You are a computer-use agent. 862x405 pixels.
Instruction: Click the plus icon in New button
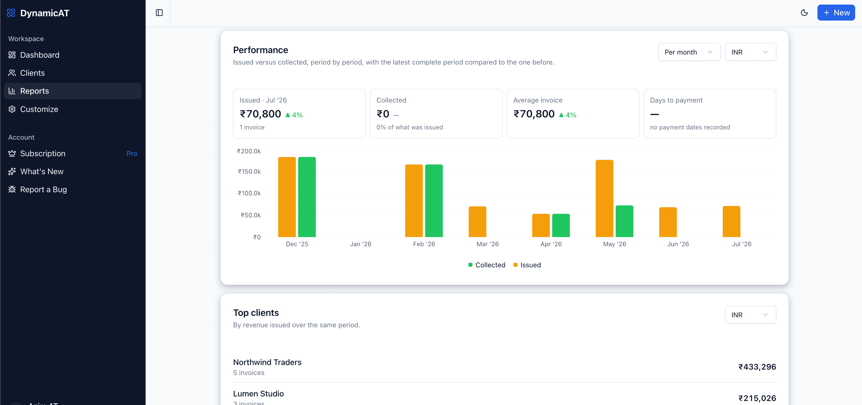[826, 13]
